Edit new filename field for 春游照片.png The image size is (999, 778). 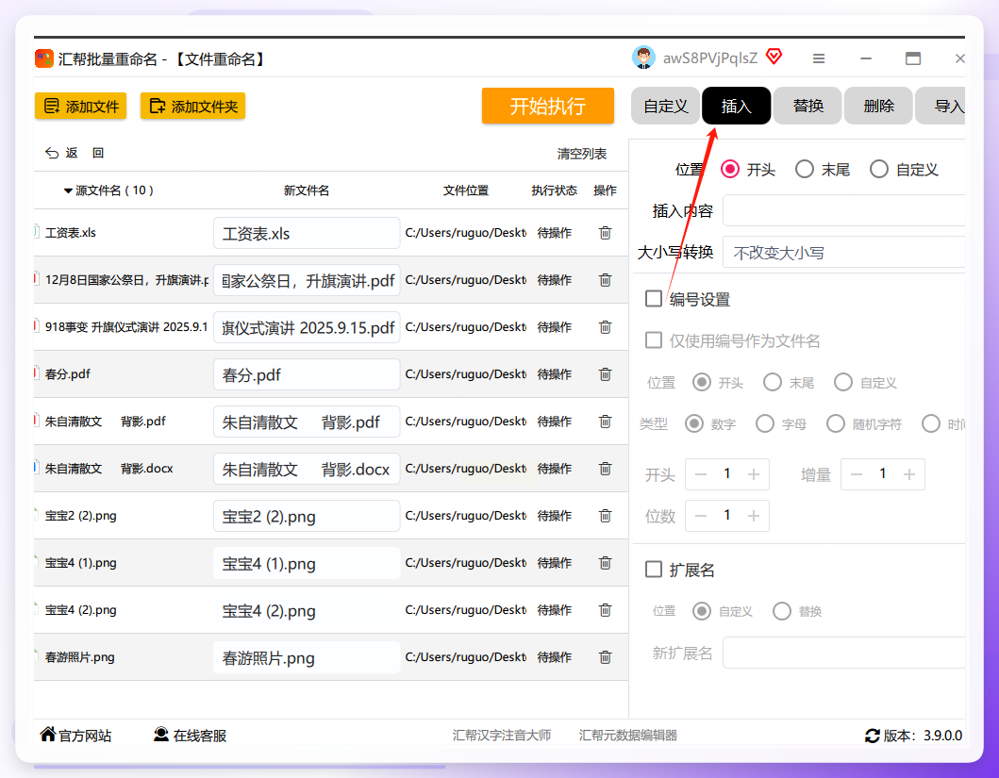pyautogui.click(x=307, y=657)
